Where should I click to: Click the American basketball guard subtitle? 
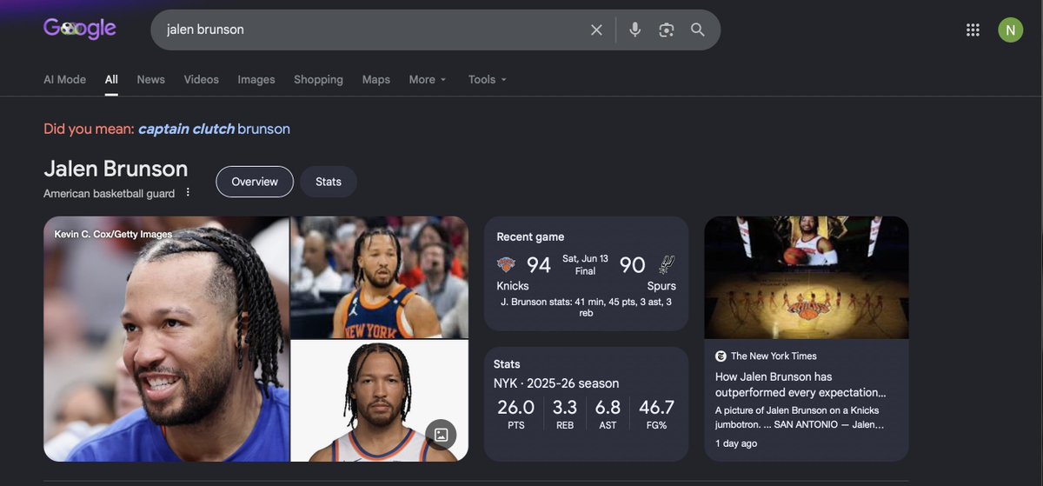[x=110, y=193]
